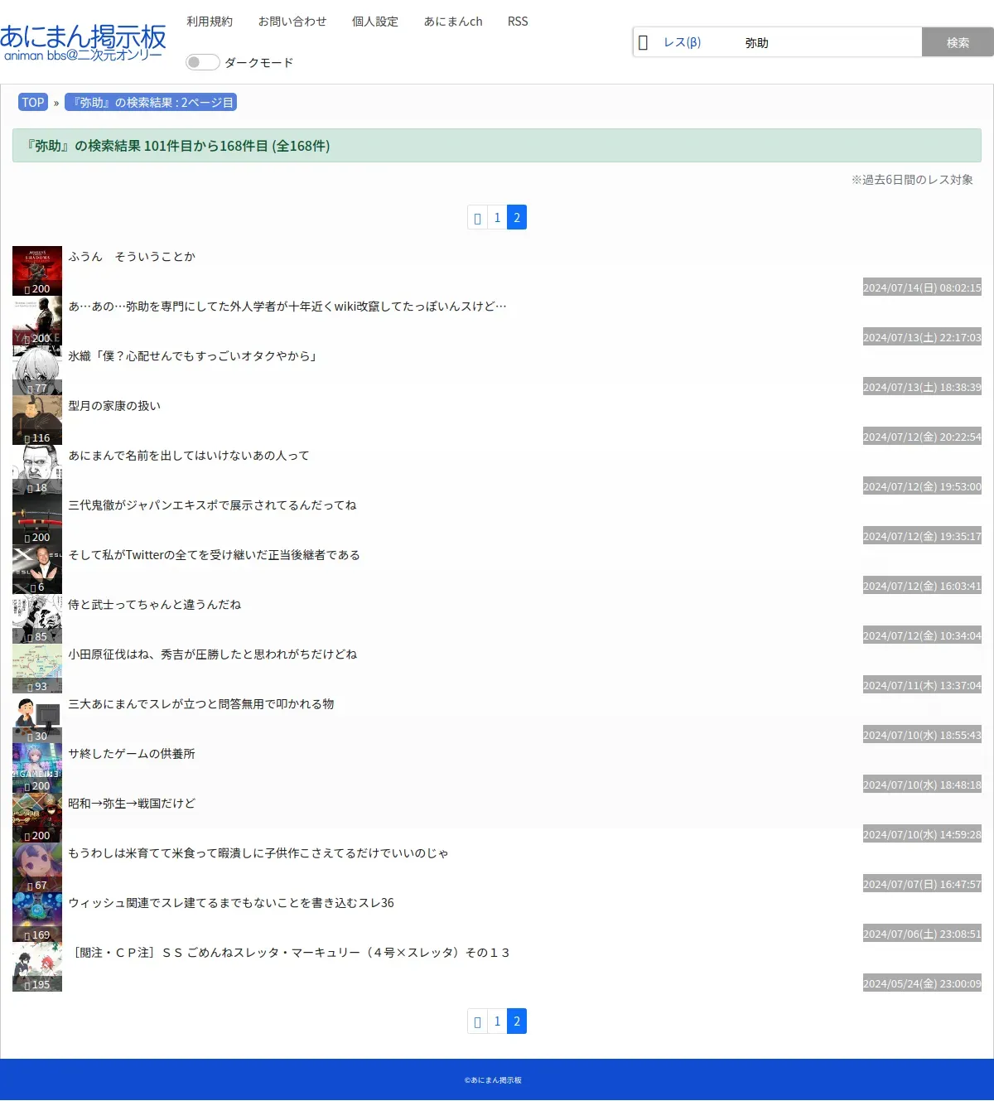Open thumbnail for 小田原征伐 thread
Image resolution: width=994 pixels, height=1101 pixels.
[x=37, y=669]
